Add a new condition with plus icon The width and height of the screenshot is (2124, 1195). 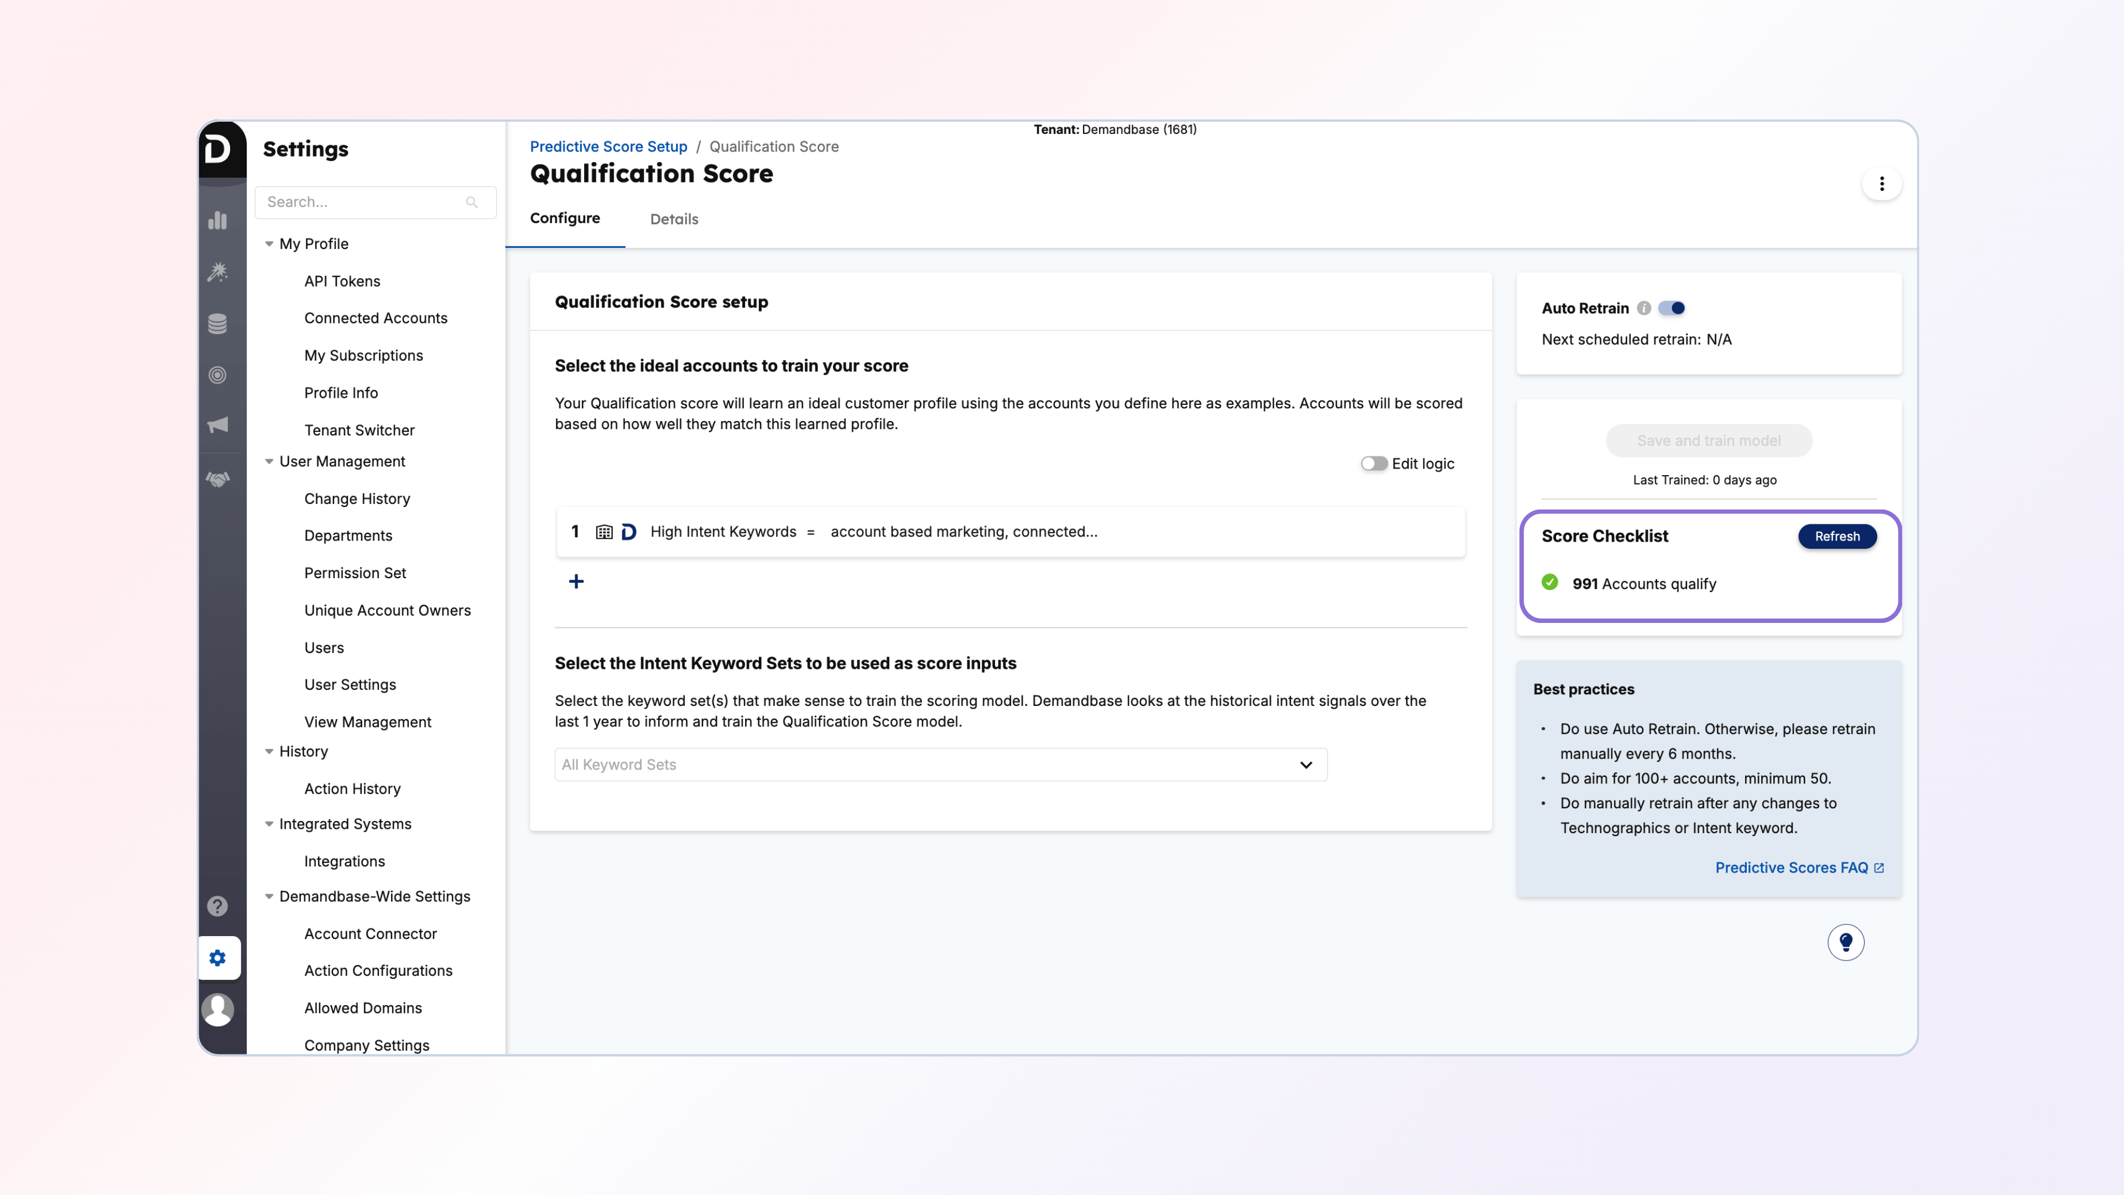(x=576, y=581)
